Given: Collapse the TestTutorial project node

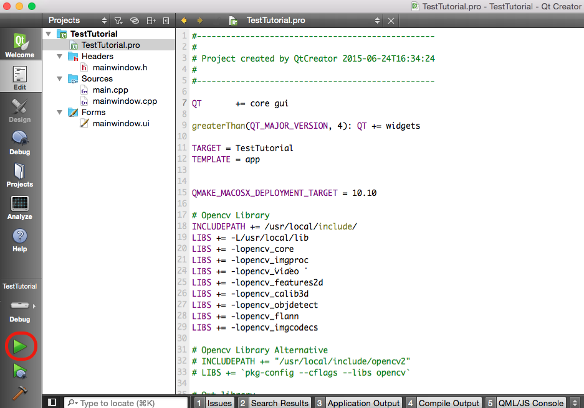Looking at the screenshot, I should 49,34.
